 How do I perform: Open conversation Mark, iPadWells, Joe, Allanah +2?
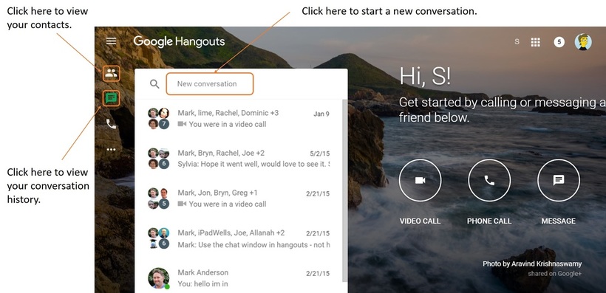[239, 238]
